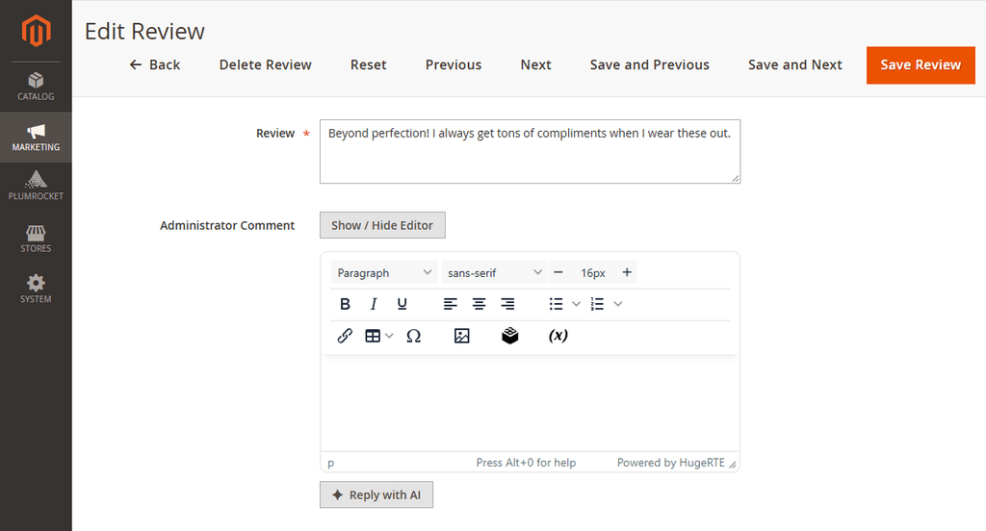The image size is (986, 531).
Task: Decrease font size with the minus button
Action: 558,273
